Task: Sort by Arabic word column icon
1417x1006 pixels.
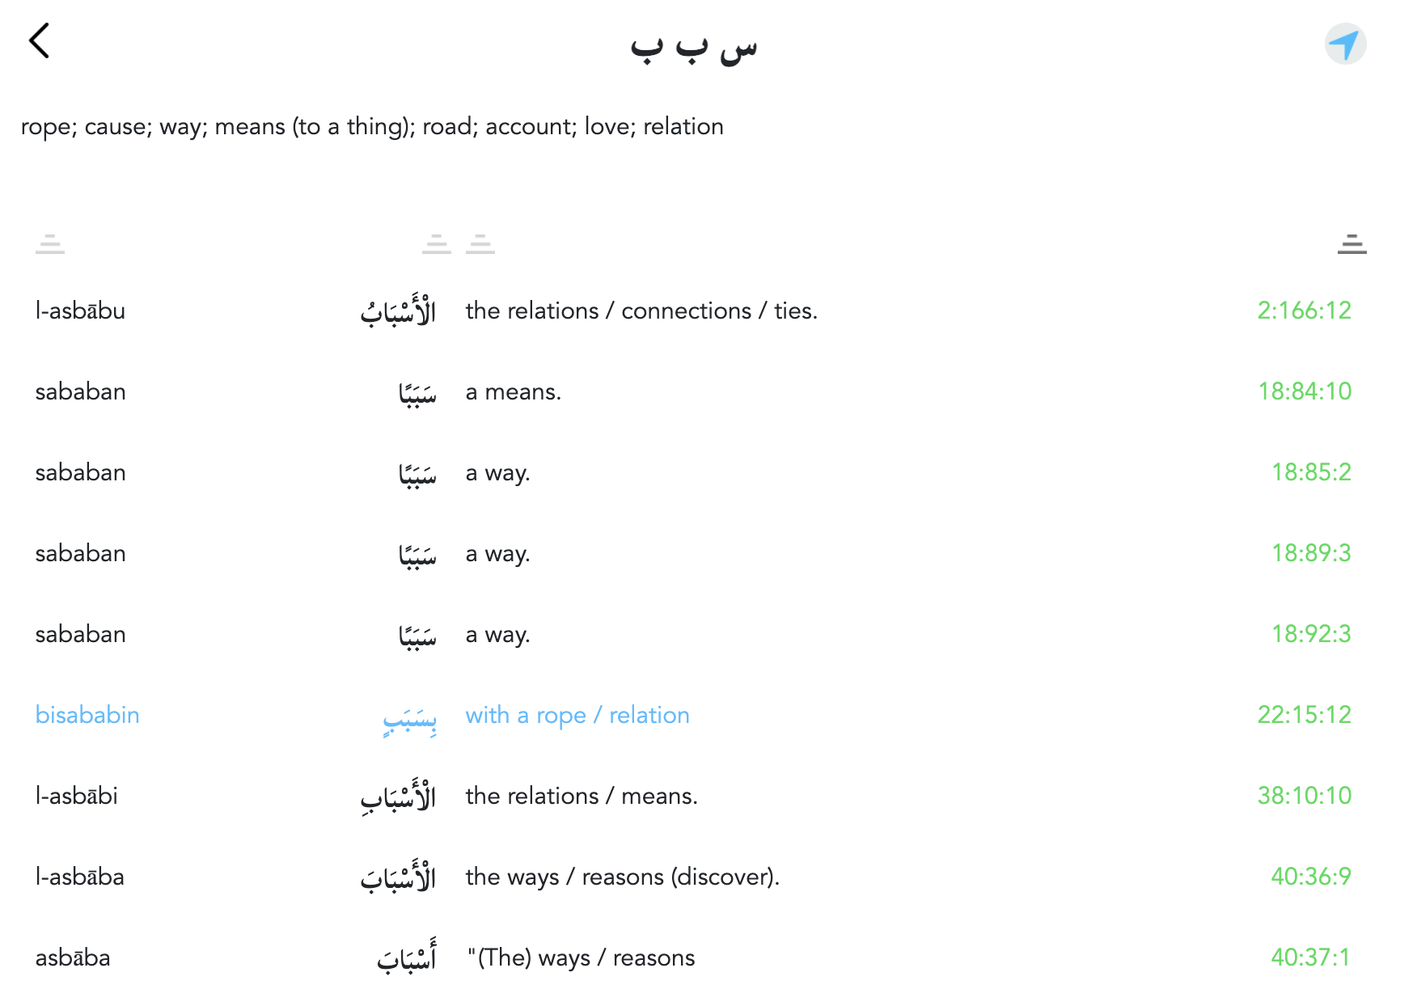Action: (437, 243)
